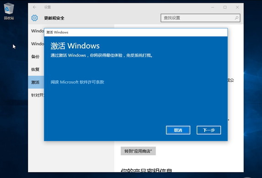
Task: Close the Settings window
Action: (x=237, y=7)
